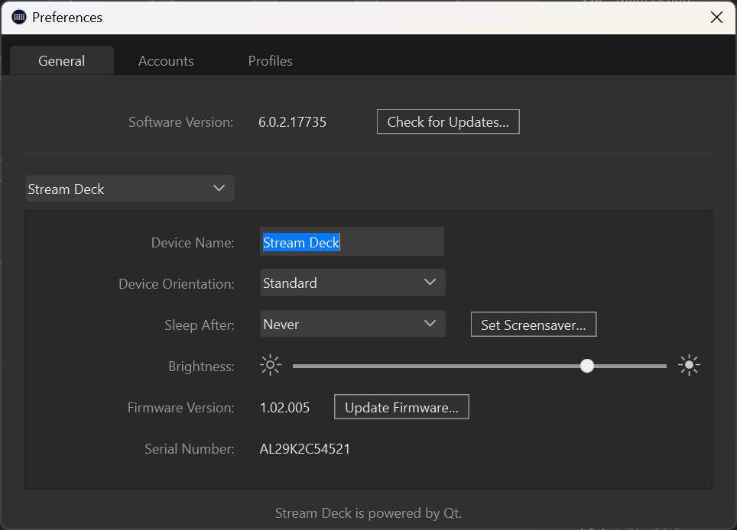Click the Update Firmware button
The image size is (737, 530).
(x=401, y=407)
